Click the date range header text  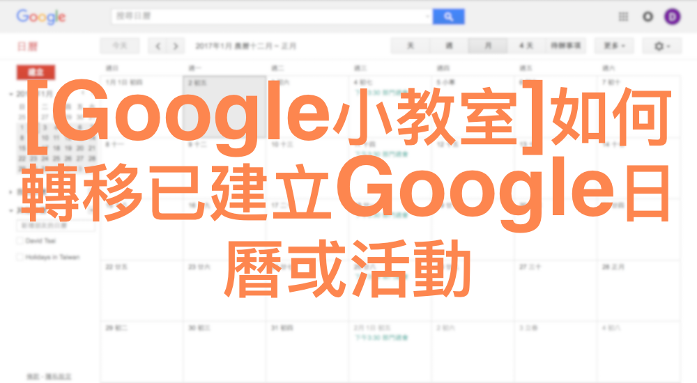pyautogui.click(x=246, y=46)
